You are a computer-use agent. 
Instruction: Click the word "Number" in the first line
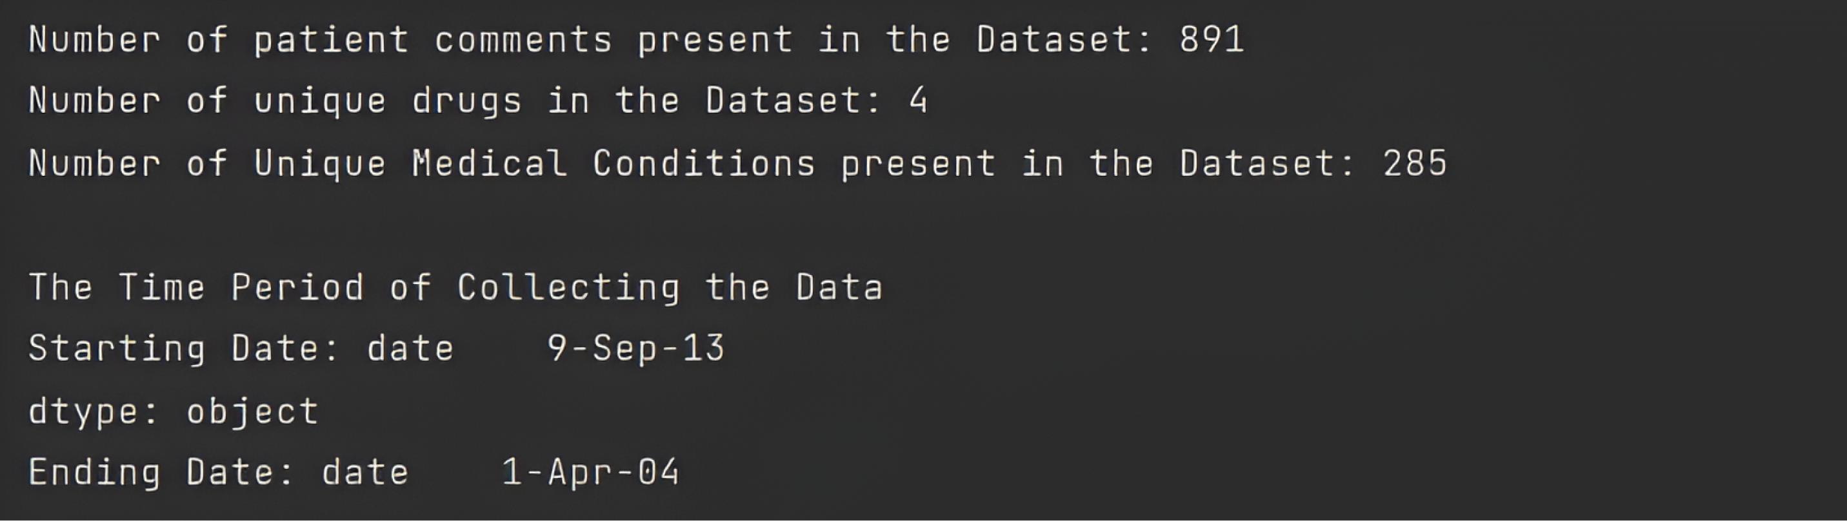tap(94, 39)
